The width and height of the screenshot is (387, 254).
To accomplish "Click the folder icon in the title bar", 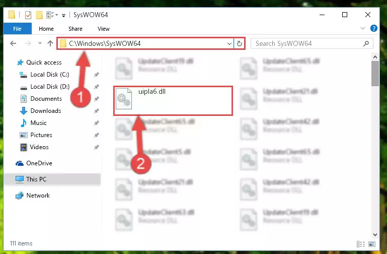I will click(12, 15).
